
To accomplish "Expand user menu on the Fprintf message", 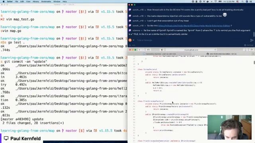I will coord(141,31).
